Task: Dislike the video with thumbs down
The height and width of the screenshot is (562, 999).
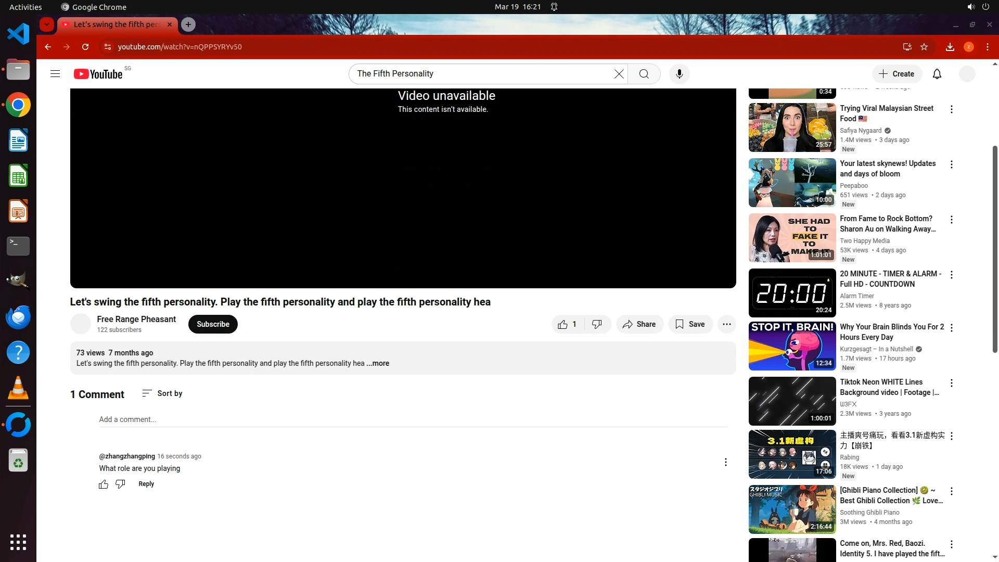Action: click(x=597, y=324)
